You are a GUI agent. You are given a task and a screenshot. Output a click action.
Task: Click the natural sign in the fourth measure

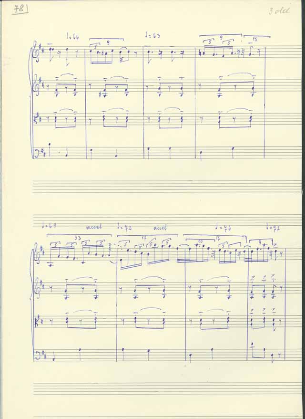coord(200,54)
